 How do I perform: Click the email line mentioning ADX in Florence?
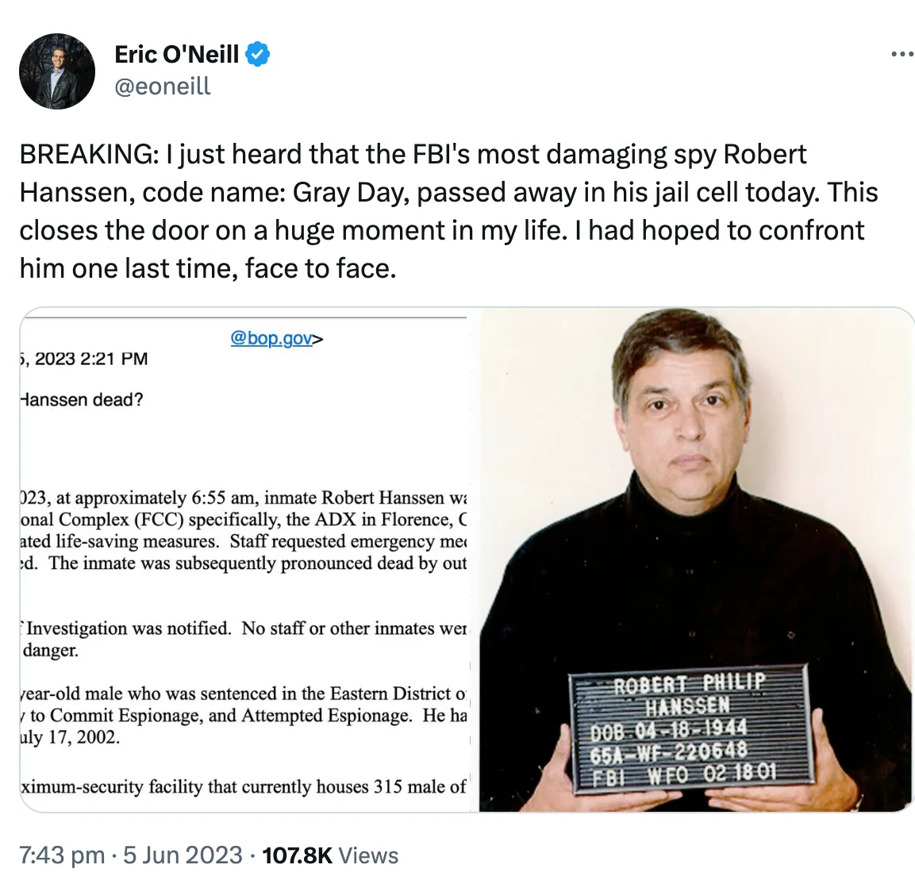pos(243,520)
